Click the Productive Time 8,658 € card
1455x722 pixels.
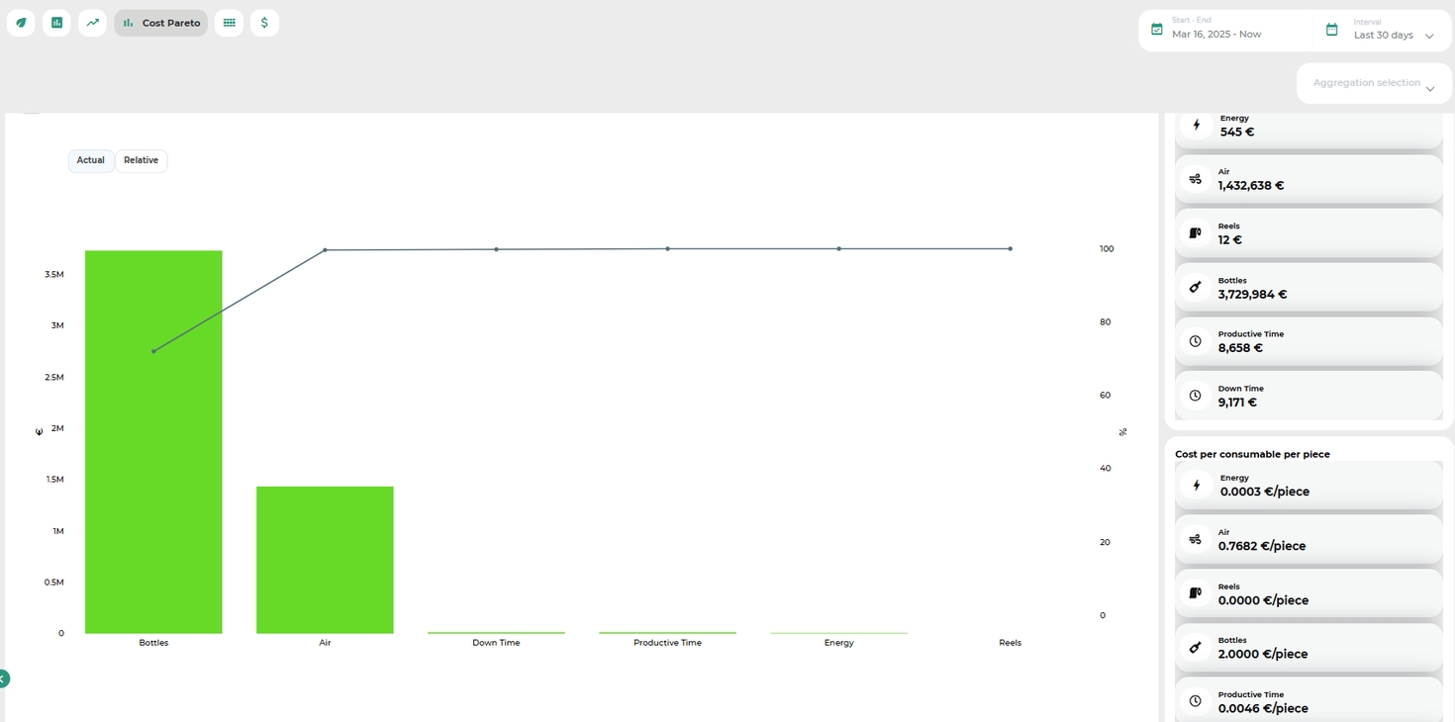click(x=1308, y=341)
